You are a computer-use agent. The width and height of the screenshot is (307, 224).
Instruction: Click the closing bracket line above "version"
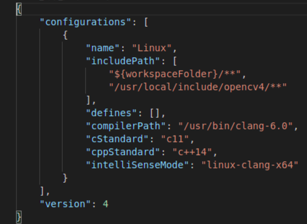click(45, 191)
